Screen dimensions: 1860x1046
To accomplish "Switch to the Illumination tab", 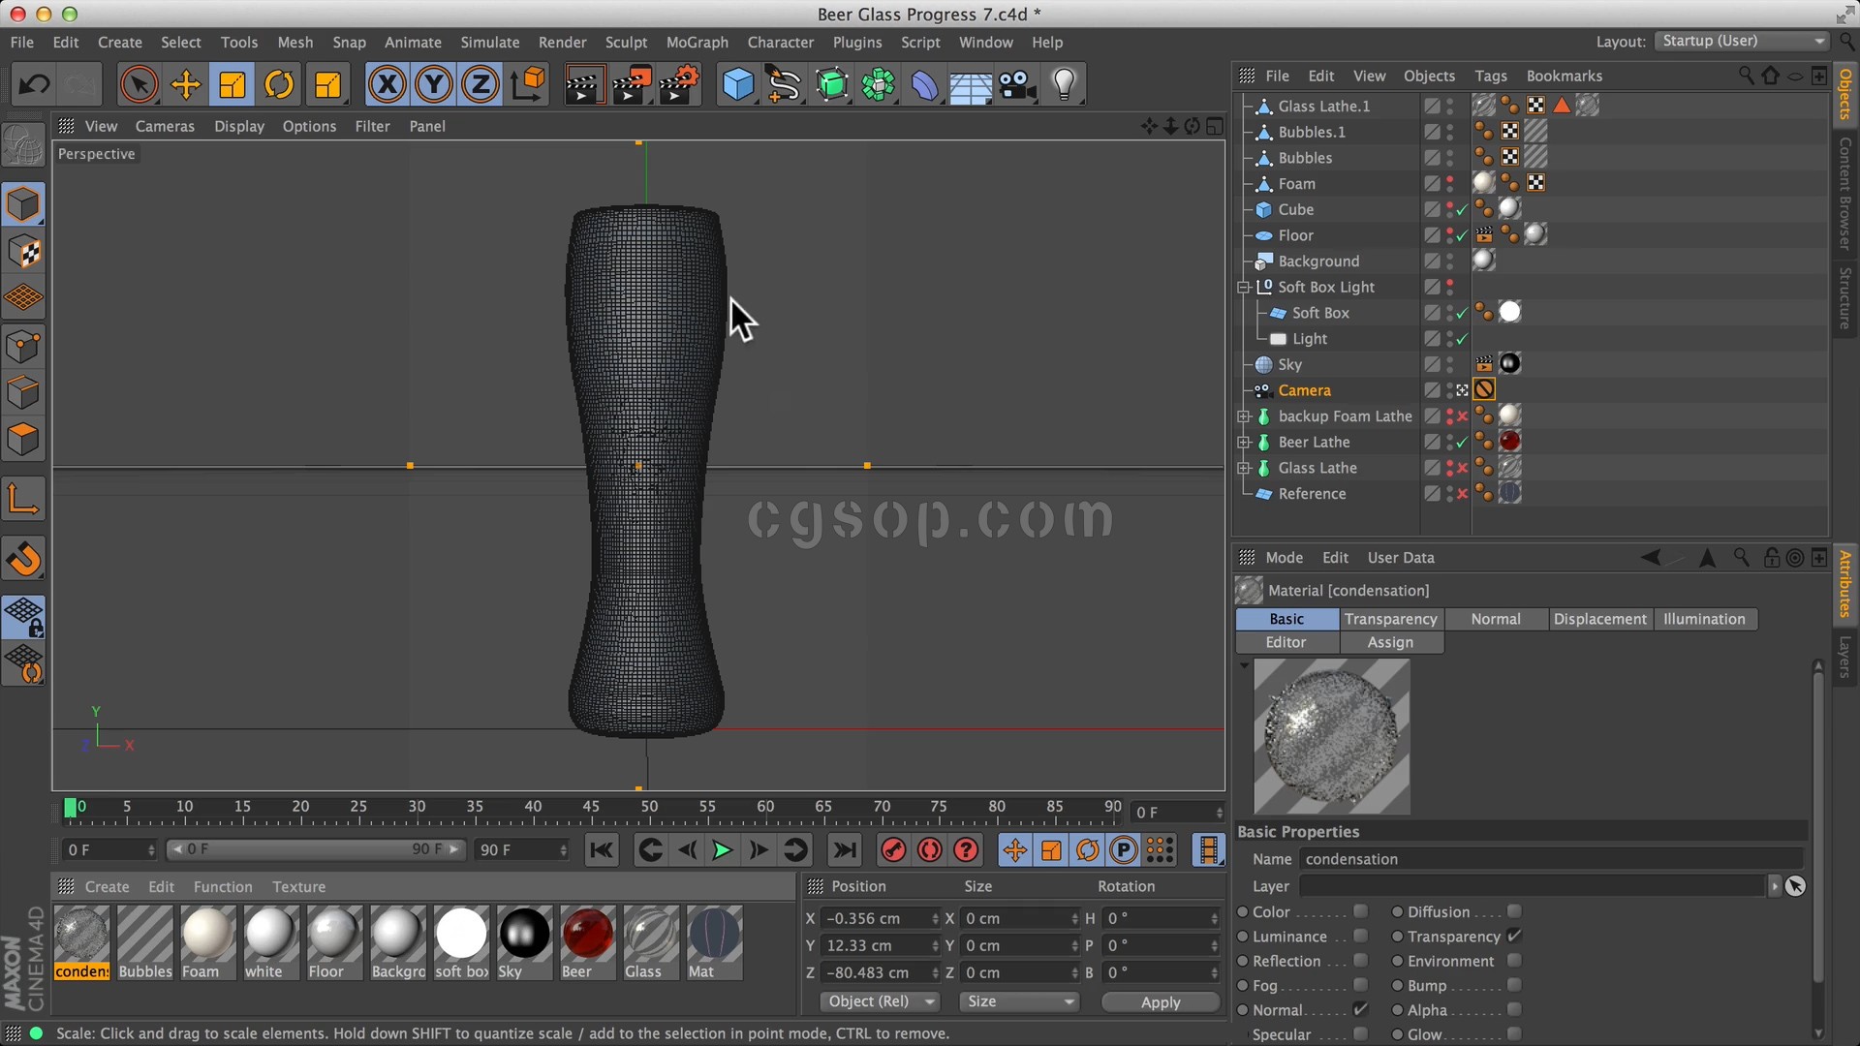I will click(1703, 619).
